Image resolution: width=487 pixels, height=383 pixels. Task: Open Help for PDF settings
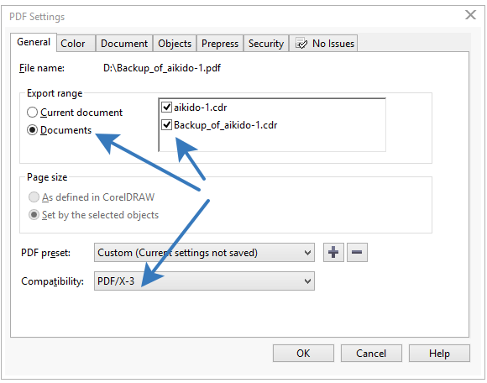[439, 353]
